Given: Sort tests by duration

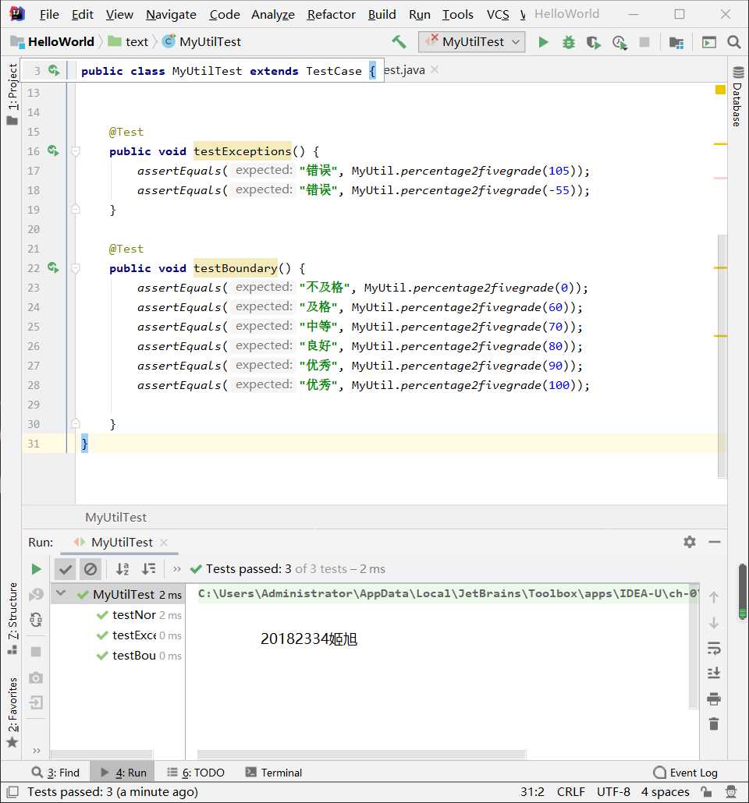Looking at the screenshot, I should coord(149,569).
